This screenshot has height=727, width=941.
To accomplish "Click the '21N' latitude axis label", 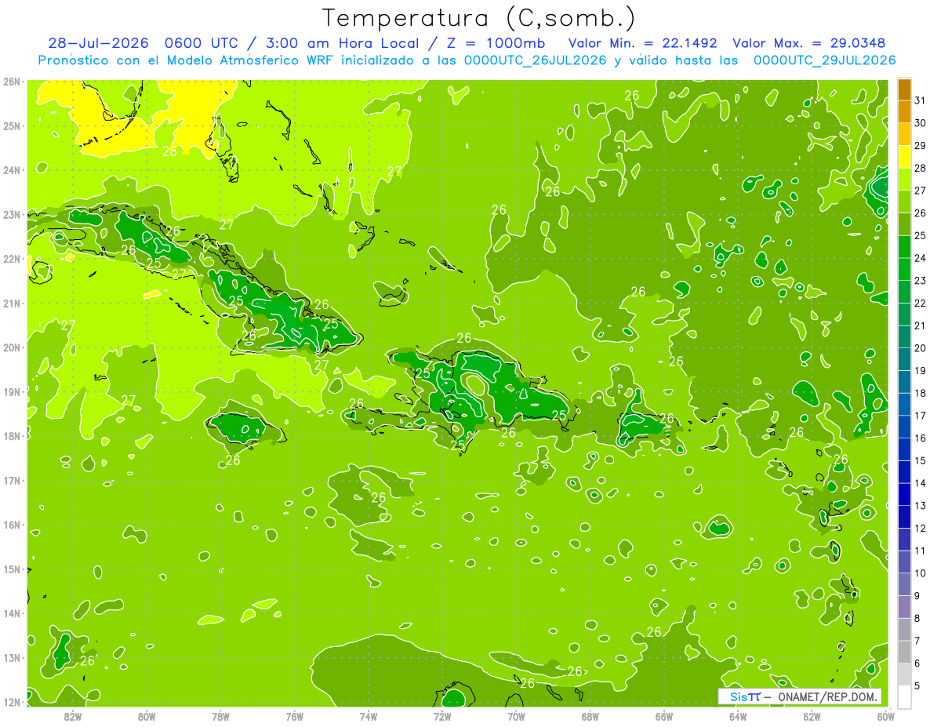I will 11,303.
